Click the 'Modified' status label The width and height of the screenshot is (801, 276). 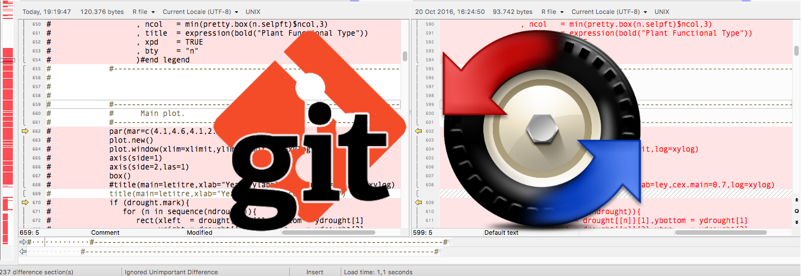click(x=200, y=233)
